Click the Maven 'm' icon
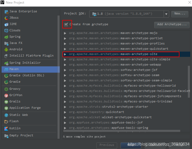This screenshot has height=149, width=192. tap(6, 69)
